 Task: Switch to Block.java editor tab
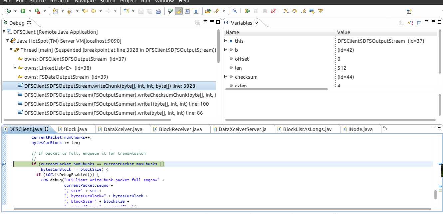[75, 129]
